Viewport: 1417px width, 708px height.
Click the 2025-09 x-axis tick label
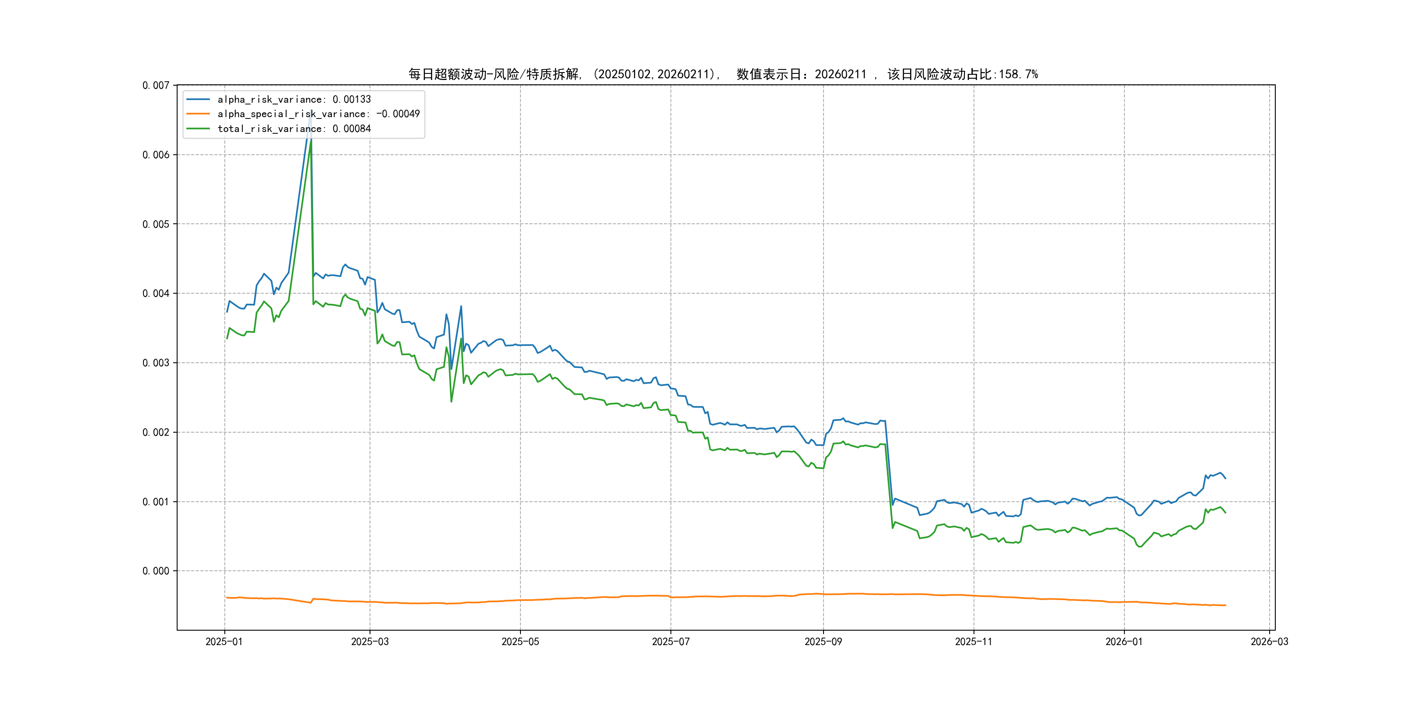[823, 642]
